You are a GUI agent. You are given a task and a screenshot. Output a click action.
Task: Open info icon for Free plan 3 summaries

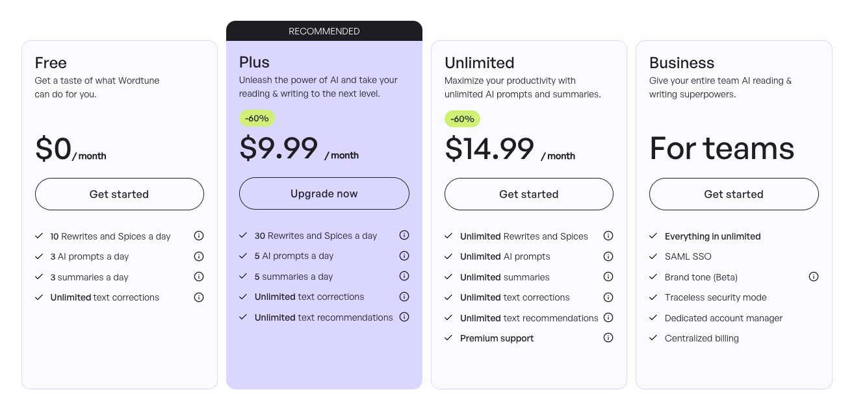pos(199,277)
